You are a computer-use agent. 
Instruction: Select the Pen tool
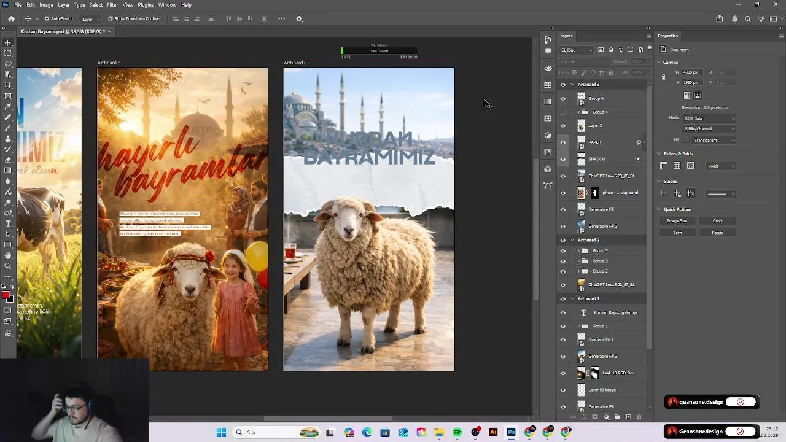coord(8,212)
